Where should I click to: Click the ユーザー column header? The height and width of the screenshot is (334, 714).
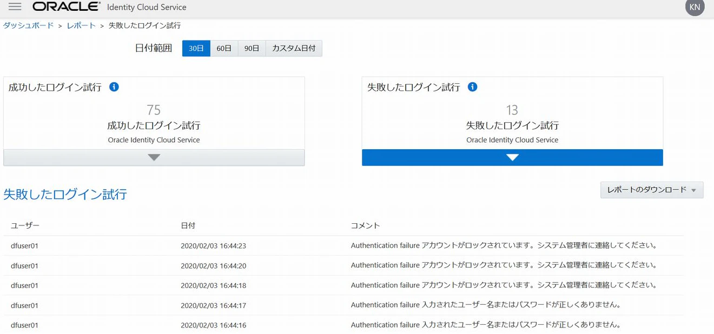tap(25, 225)
